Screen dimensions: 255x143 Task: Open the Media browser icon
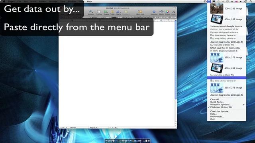(x=161, y=12)
